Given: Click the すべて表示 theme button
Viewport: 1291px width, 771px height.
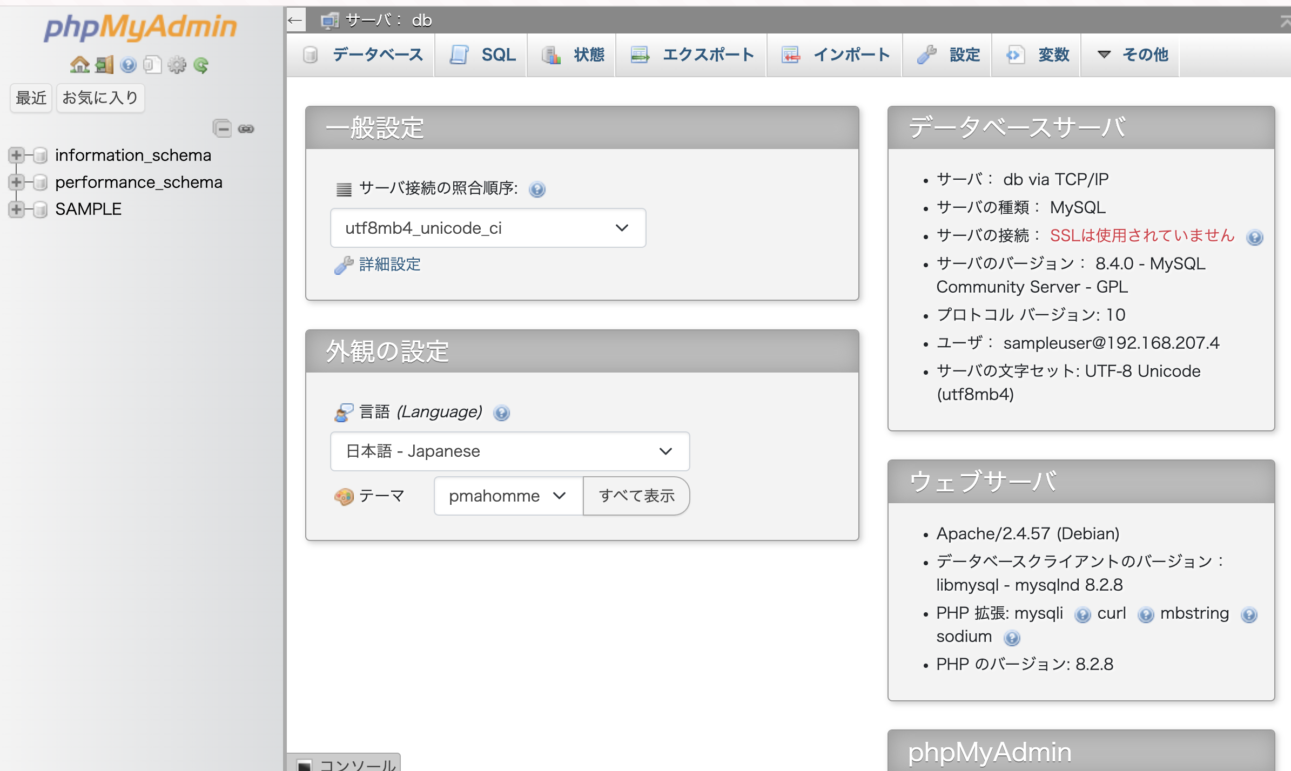Looking at the screenshot, I should 636,496.
